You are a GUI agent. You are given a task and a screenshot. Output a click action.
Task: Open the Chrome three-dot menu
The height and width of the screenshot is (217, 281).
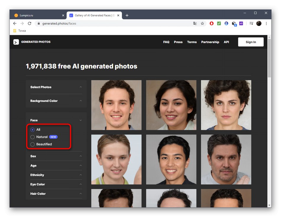click(x=266, y=23)
